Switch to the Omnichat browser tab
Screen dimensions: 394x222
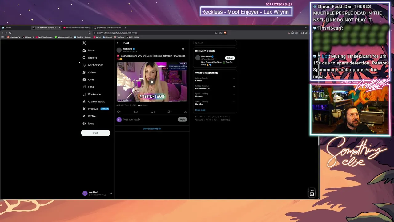15,28
